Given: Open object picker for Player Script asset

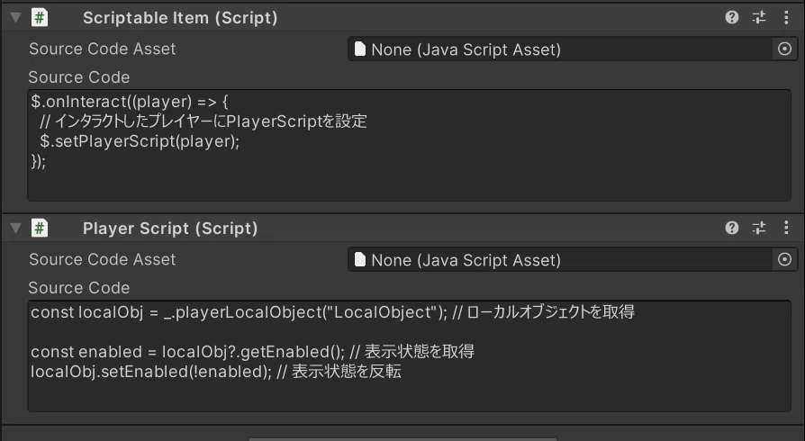Looking at the screenshot, I should click(x=784, y=259).
